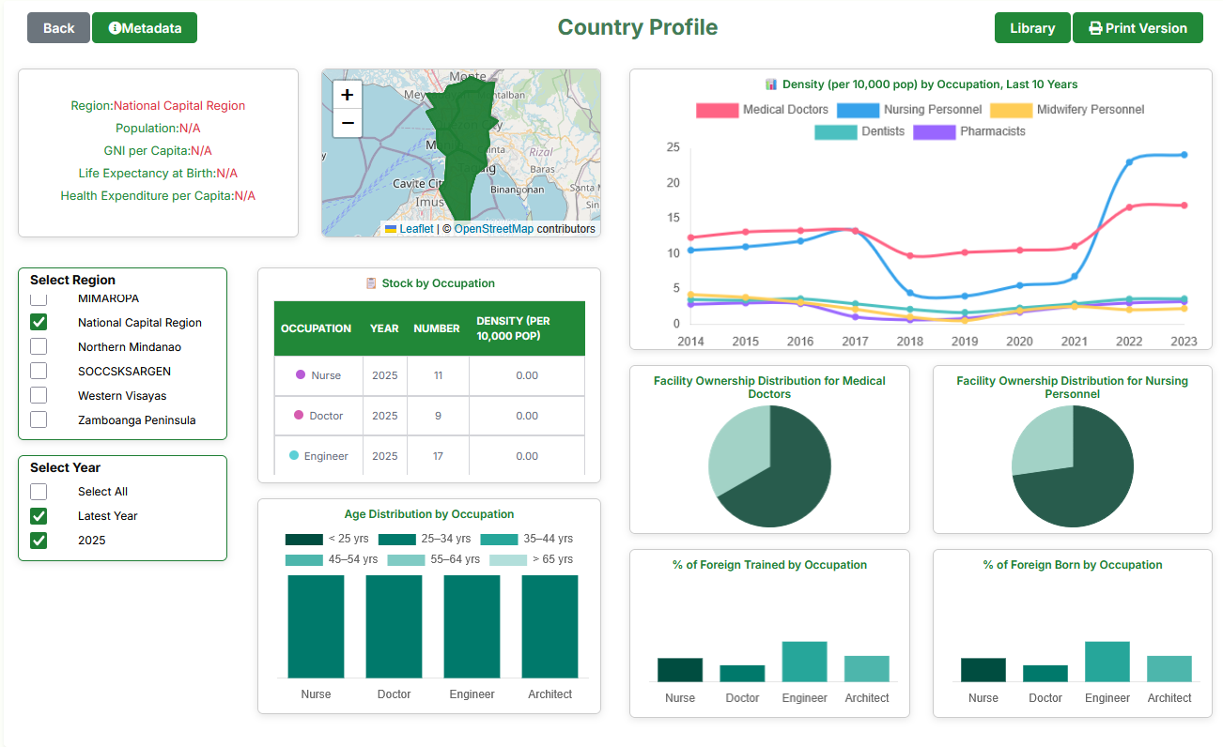Click the Doctor bar in Foreign Born chart

point(1045,673)
